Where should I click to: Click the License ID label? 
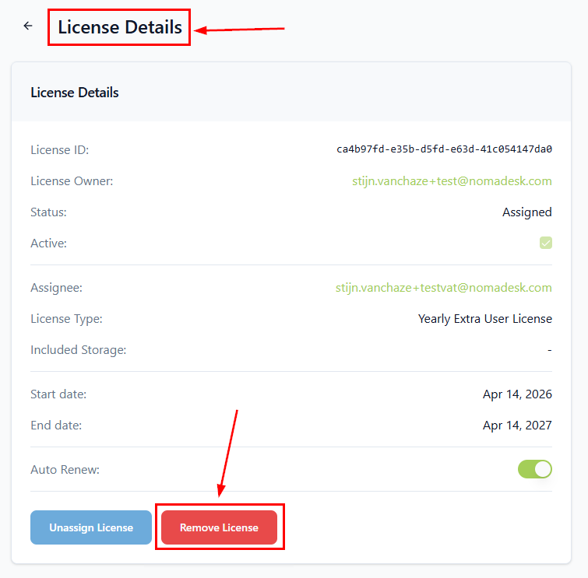[x=60, y=150]
